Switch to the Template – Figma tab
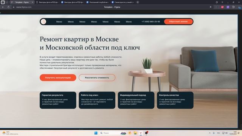 [22, 2]
